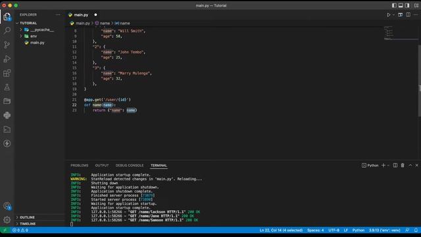Change end of line sequence LF
Screen dimensions: 421x237
(346, 230)
